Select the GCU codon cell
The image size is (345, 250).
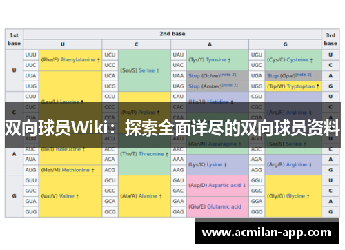[110, 180]
